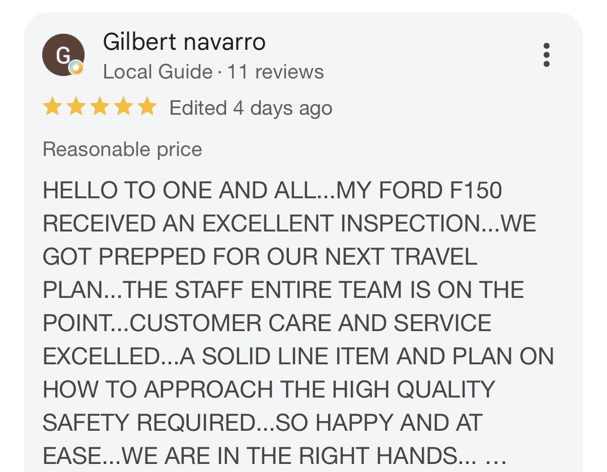Tap the HOW TO APPROACH THE HIGH QUALITY line
Screen dimensions: 607x472
coord(269,390)
